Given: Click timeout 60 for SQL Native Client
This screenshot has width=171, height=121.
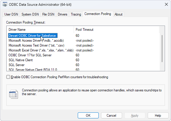Looking at the screenshot, I should pos(77,60).
